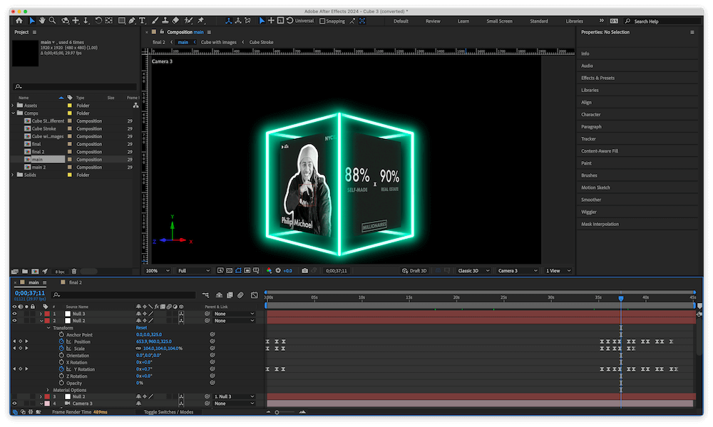Select the Hand tool
713x427 pixels.
pyautogui.click(x=42, y=21)
